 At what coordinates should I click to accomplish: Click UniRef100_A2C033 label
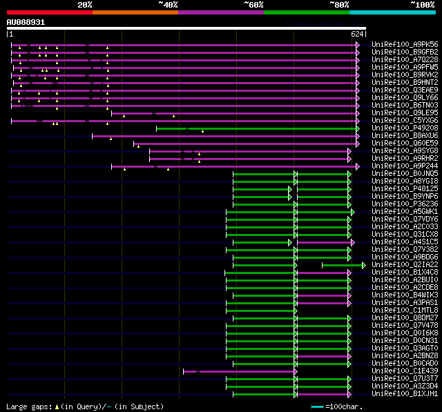click(405, 227)
